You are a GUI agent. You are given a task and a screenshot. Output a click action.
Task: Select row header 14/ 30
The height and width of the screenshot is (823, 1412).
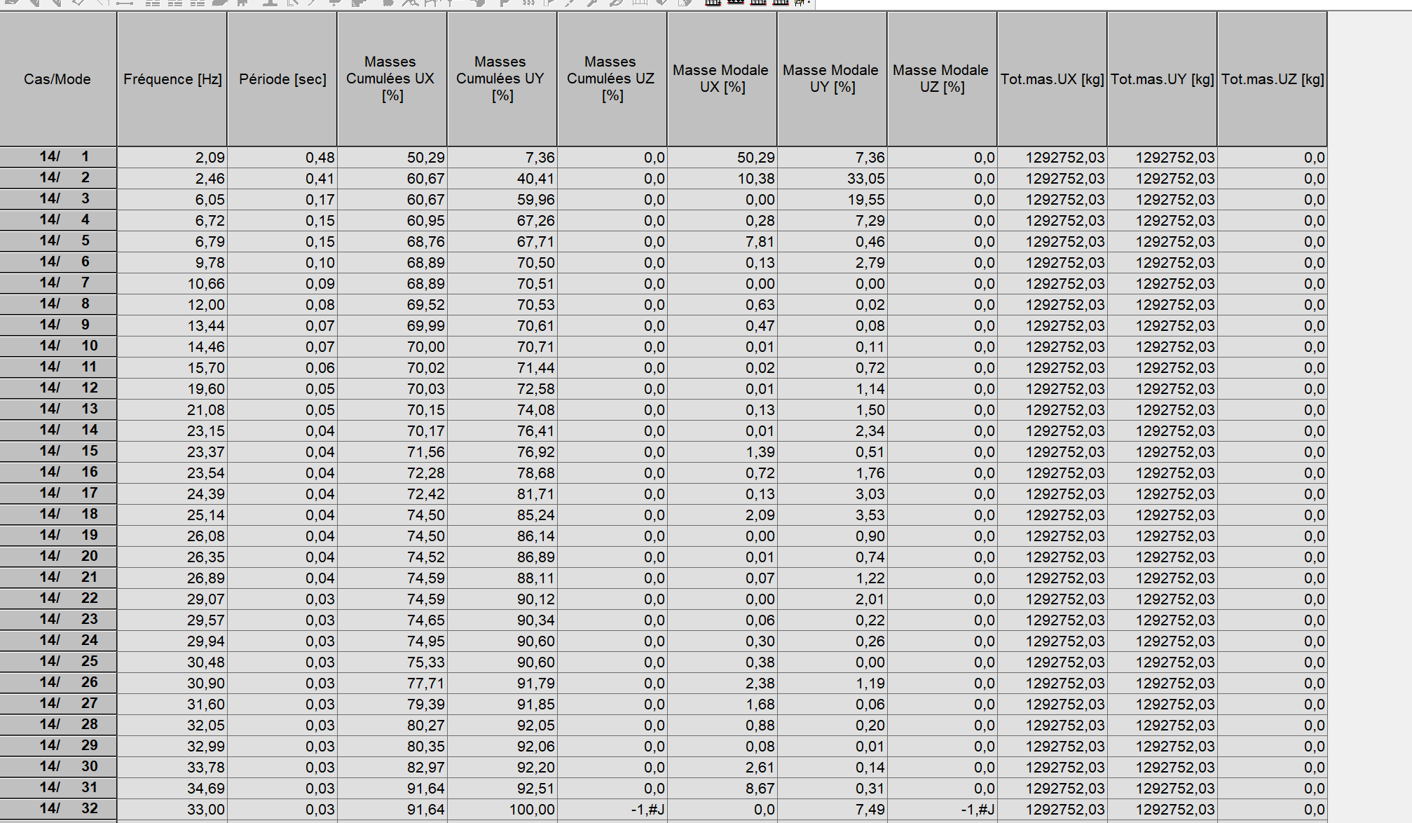pyautogui.click(x=58, y=767)
